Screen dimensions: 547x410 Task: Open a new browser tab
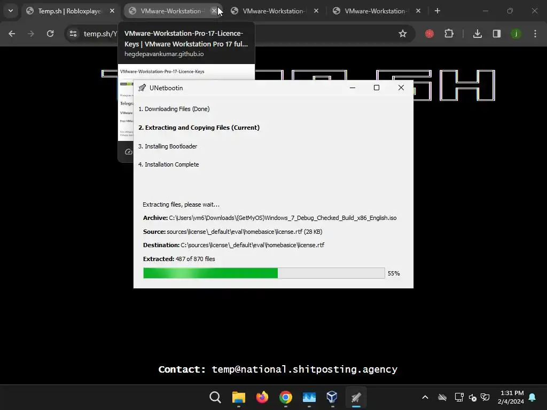click(437, 11)
